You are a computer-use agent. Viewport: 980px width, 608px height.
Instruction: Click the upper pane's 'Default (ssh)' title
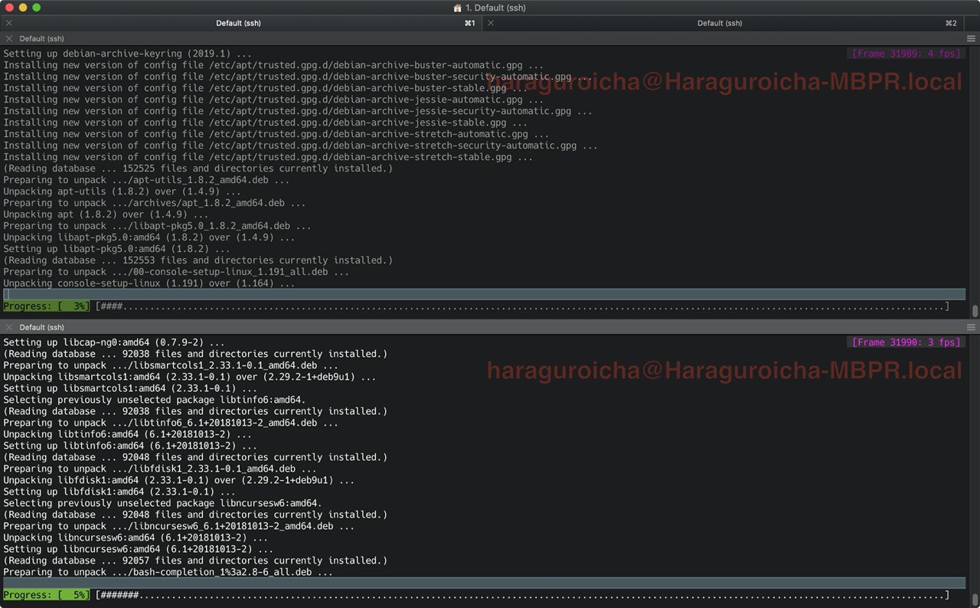click(41, 38)
